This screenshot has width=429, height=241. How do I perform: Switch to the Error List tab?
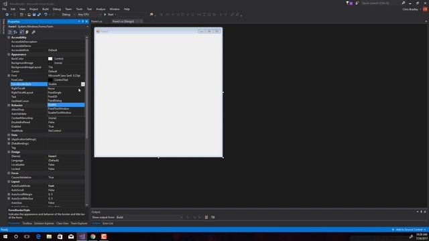tap(108, 224)
